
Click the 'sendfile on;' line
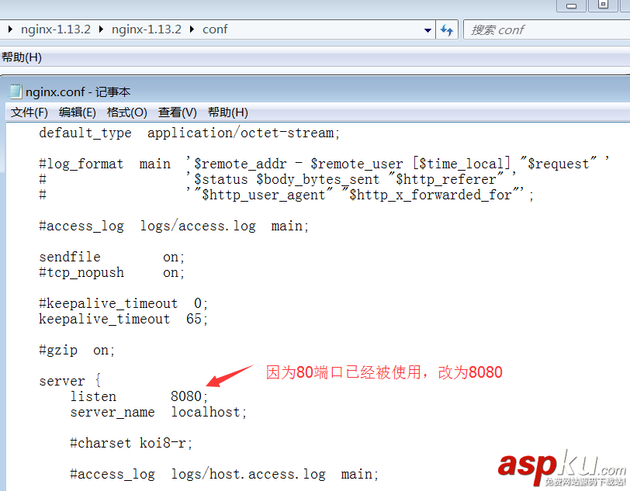point(112,258)
